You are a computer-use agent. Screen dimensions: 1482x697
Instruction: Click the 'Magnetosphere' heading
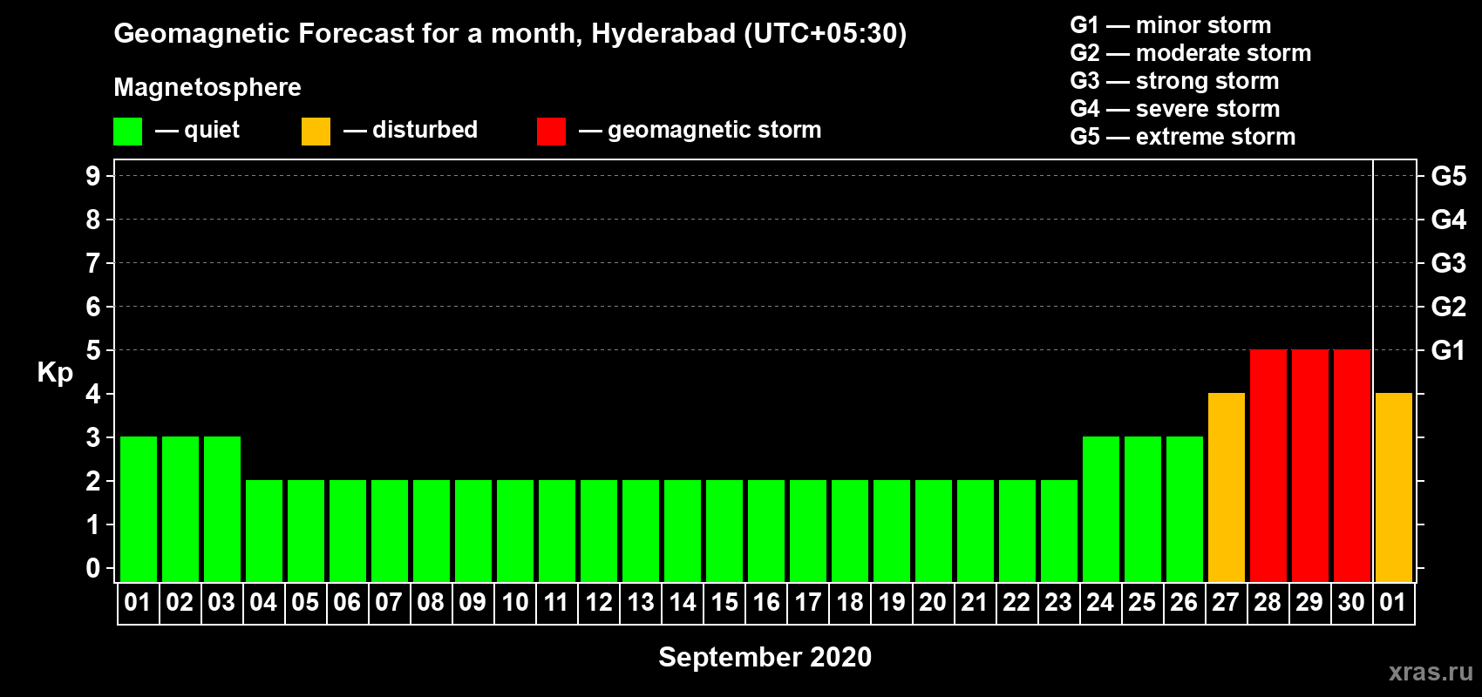(207, 88)
